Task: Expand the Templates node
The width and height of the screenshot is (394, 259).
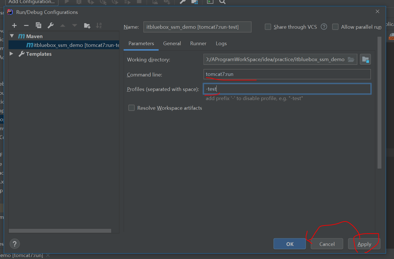Action: [x=11, y=53]
